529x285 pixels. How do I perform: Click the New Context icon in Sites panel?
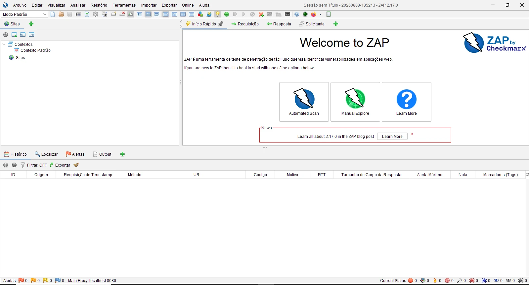point(14,35)
